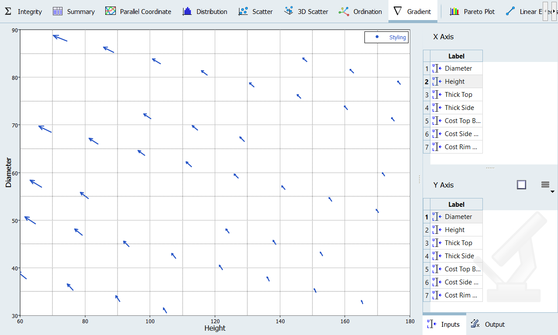Viewport: 558px width, 335px height.
Task: Switch to the Output tab
Action: point(489,325)
